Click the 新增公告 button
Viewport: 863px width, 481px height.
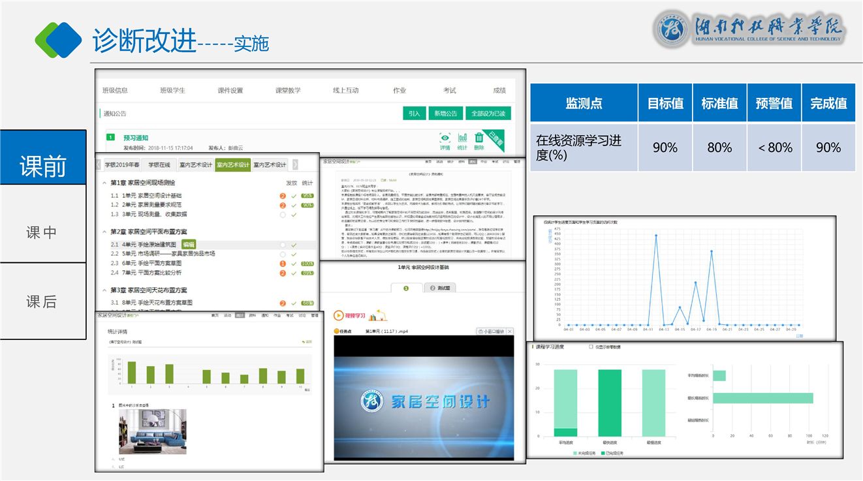(446, 114)
